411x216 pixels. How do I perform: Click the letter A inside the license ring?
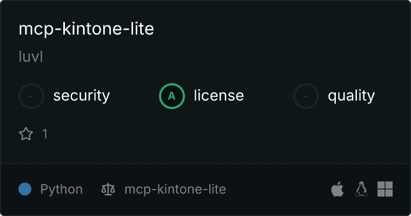[171, 96]
